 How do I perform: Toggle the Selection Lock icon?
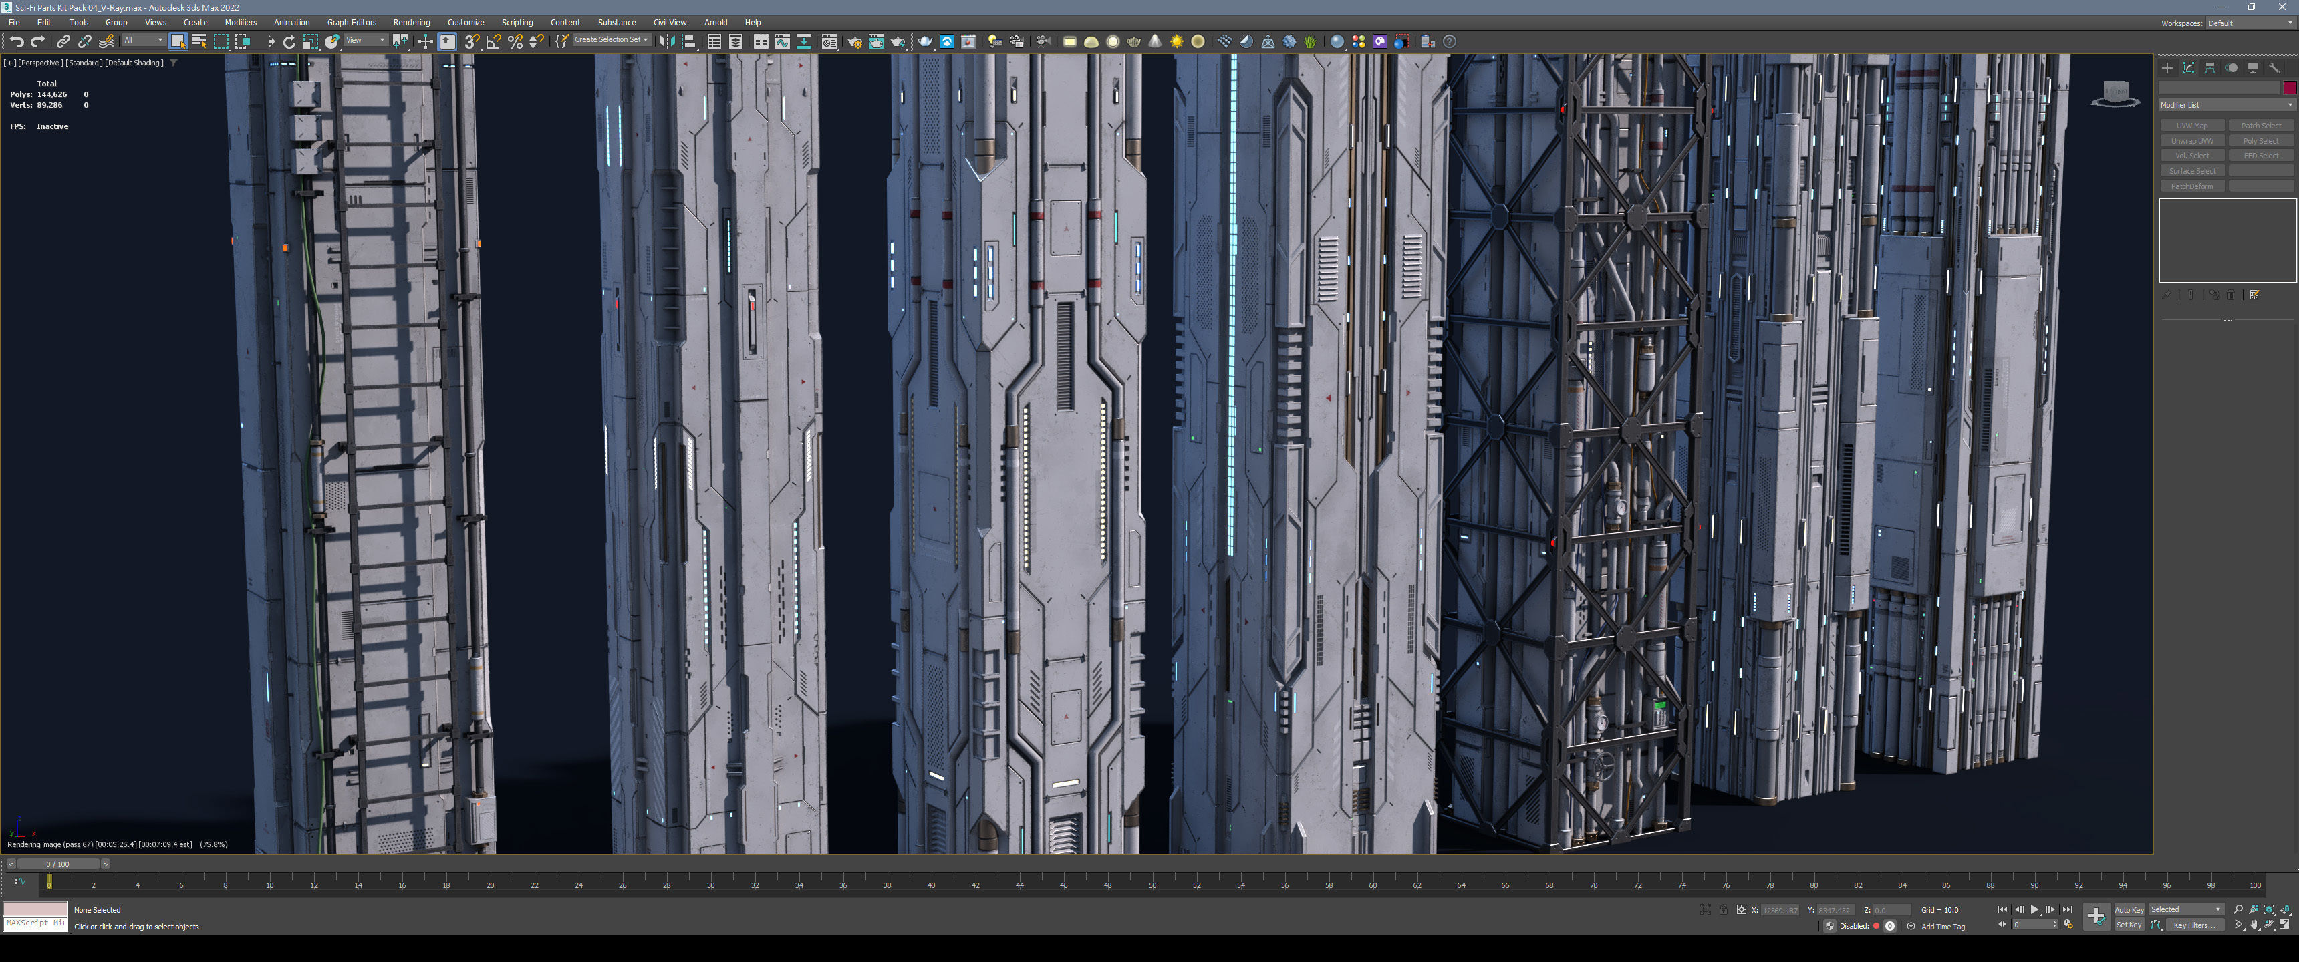click(x=1724, y=909)
